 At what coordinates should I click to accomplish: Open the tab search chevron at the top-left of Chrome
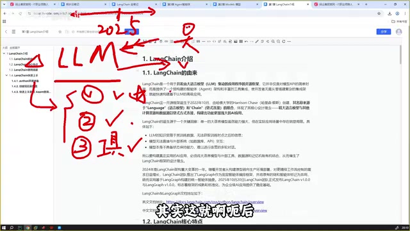4,4
